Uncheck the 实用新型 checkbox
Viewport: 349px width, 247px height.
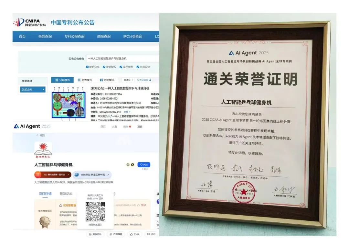[x=121, y=67]
